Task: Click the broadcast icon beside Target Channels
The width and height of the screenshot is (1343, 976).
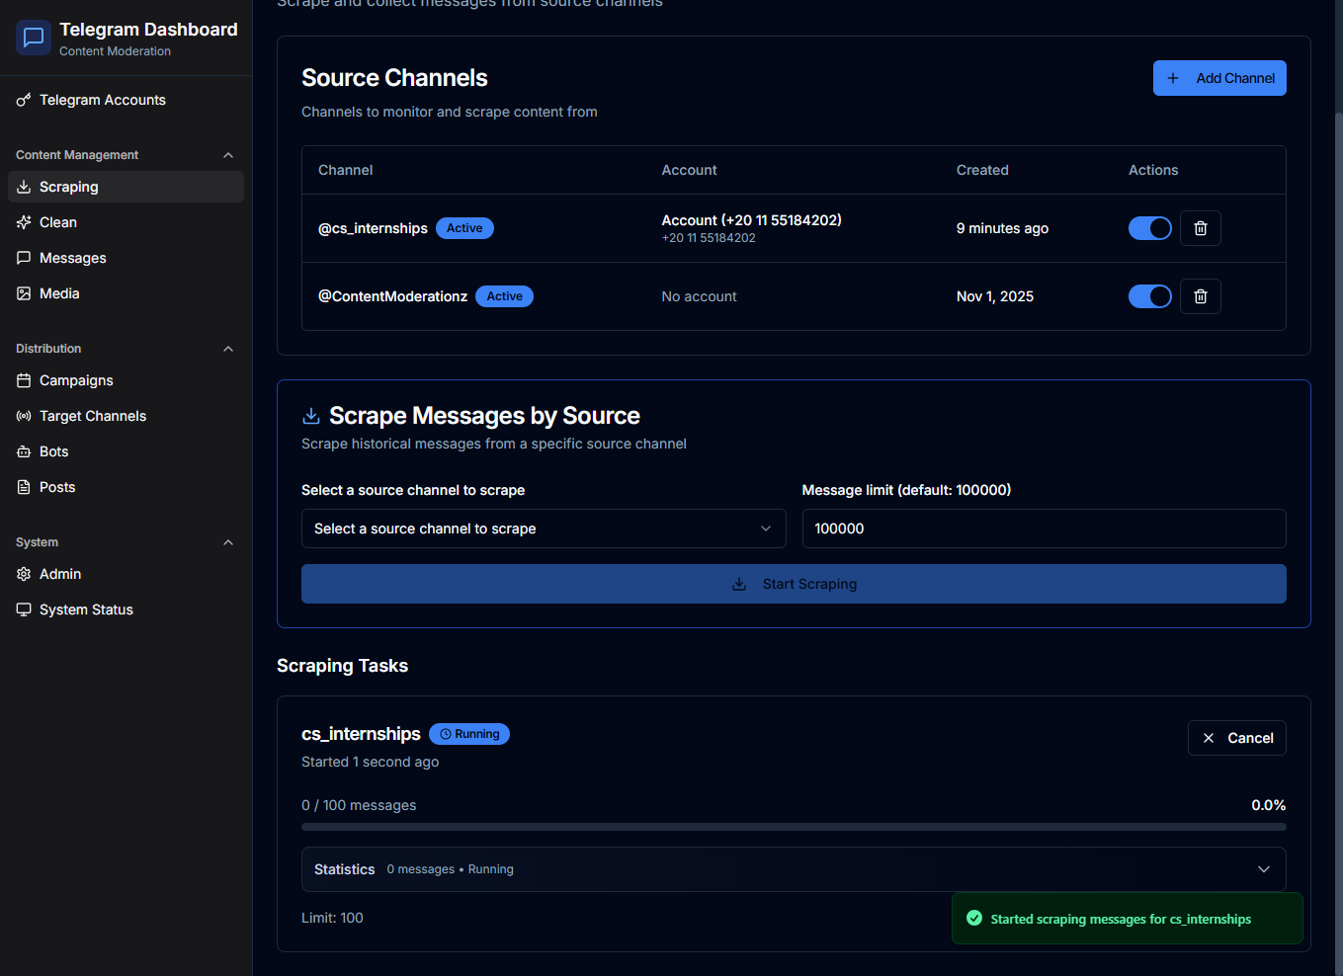Action: 24,416
